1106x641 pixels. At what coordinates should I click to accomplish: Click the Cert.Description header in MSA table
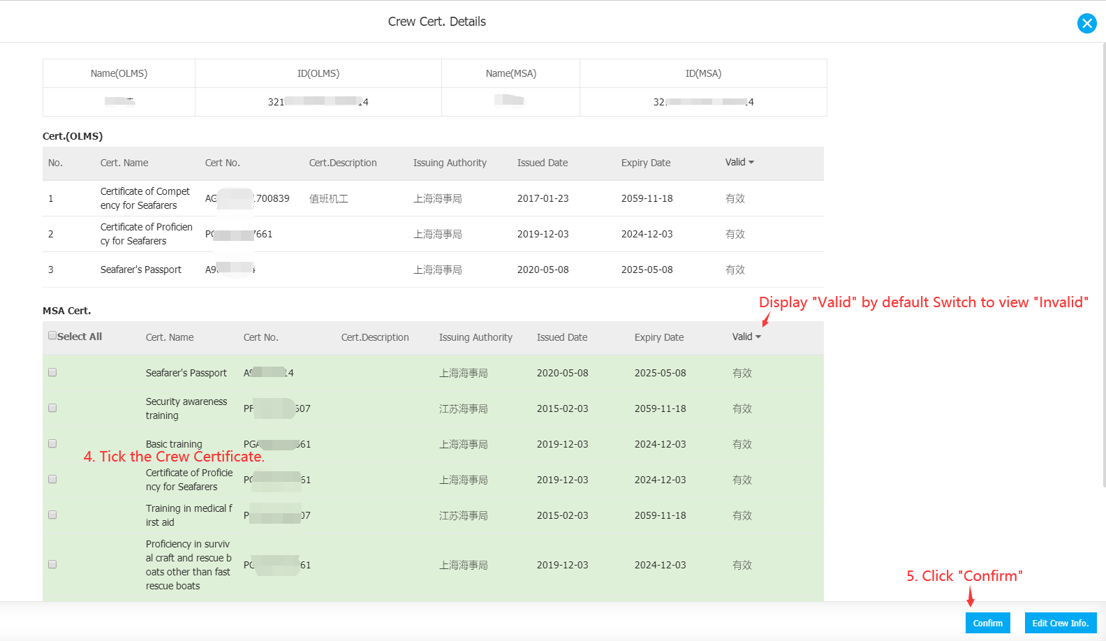point(375,337)
